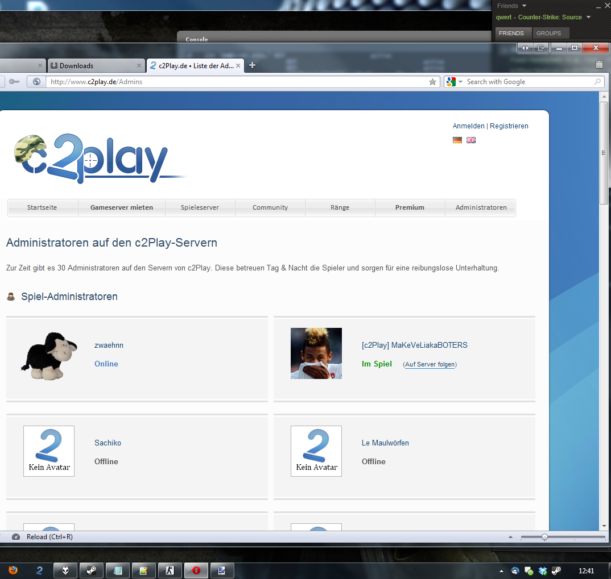Click the site globe icon beside URL
This screenshot has width=611, height=579.
(36, 82)
